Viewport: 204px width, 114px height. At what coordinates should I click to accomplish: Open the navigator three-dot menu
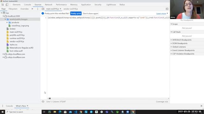point(38,9)
